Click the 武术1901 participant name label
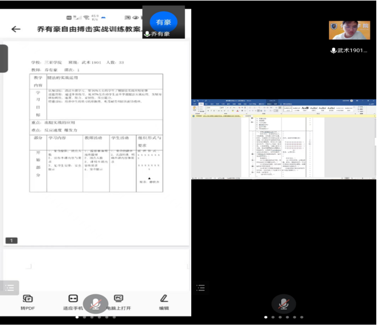The image size is (378, 325). [352, 51]
